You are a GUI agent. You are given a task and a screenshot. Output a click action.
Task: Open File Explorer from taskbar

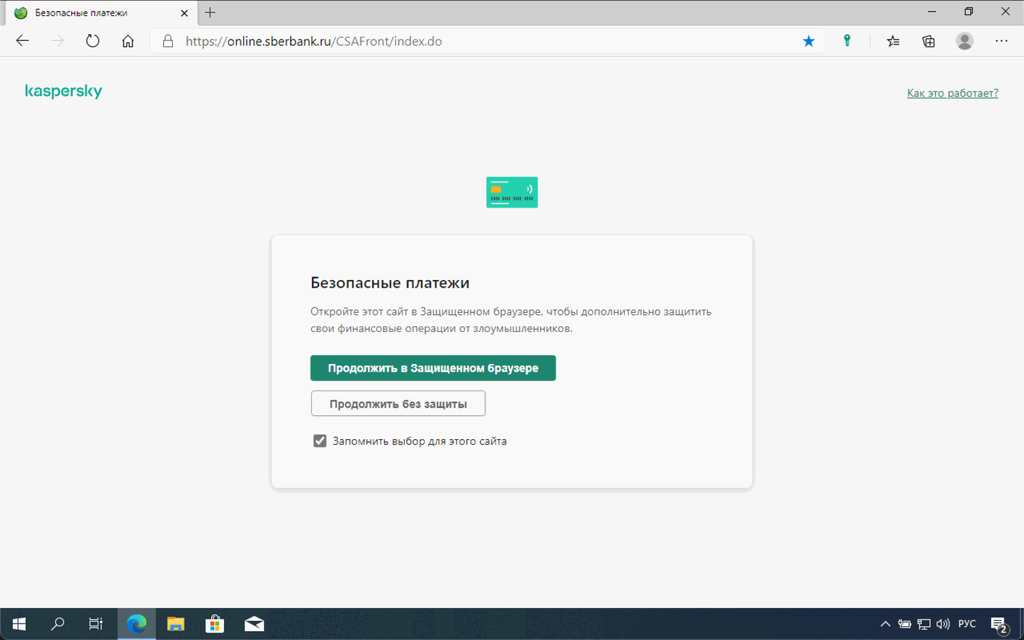176,624
